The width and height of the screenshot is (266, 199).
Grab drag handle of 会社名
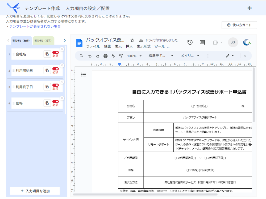pos(13,54)
